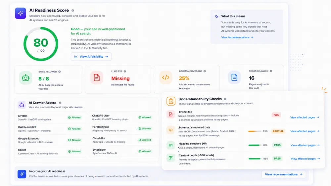
Task: Select the ClaudeBot crawler name
Action: coord(99,138)
